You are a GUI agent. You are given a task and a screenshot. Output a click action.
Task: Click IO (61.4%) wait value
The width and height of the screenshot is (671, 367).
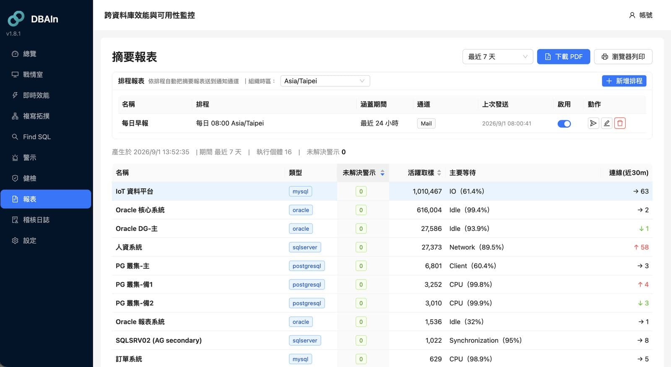(x=467, y=191)
